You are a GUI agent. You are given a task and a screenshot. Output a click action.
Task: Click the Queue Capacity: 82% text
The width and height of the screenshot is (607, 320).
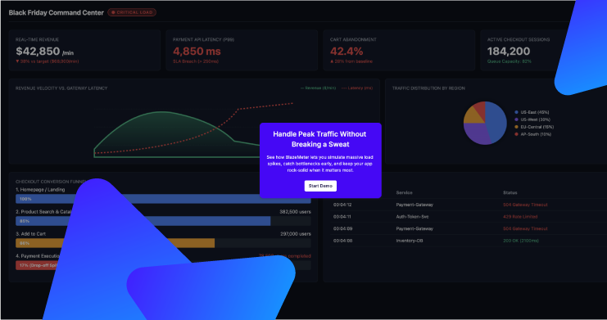(509, 61)
